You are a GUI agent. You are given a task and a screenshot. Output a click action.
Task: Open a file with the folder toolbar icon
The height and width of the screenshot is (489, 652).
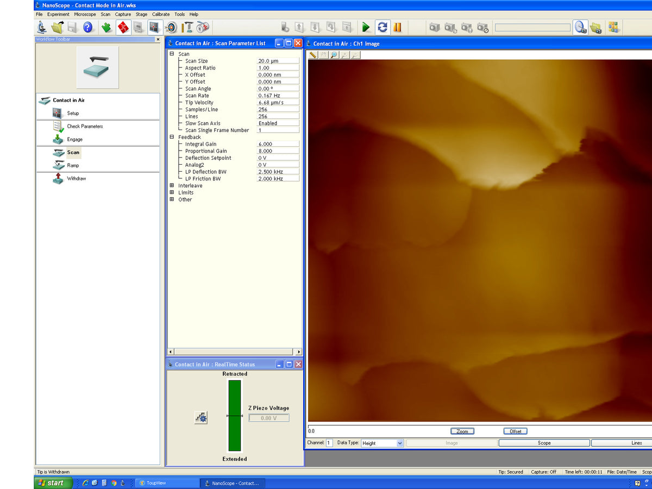pos(57,27)
